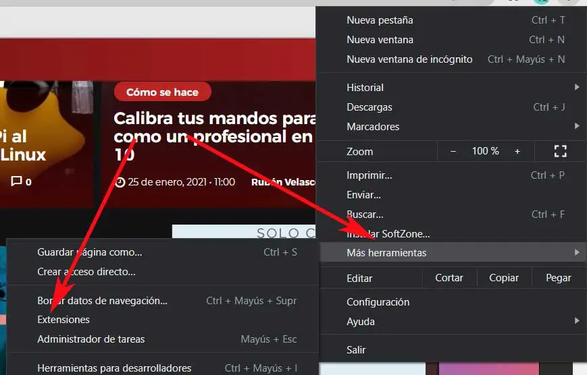Click the Cortar button

[x=449, y=278]
